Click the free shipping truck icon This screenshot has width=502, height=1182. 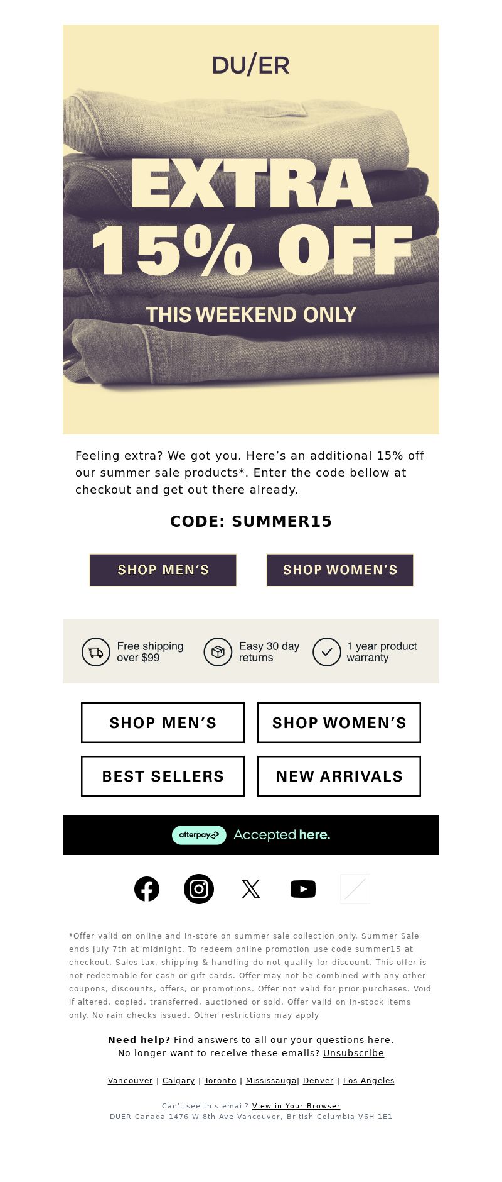(96, 652)
